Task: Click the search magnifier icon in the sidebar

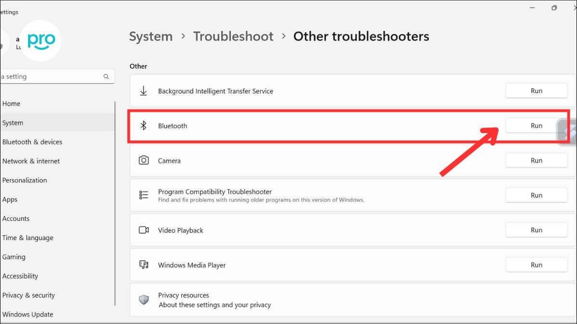Action: tap(106, 76)
